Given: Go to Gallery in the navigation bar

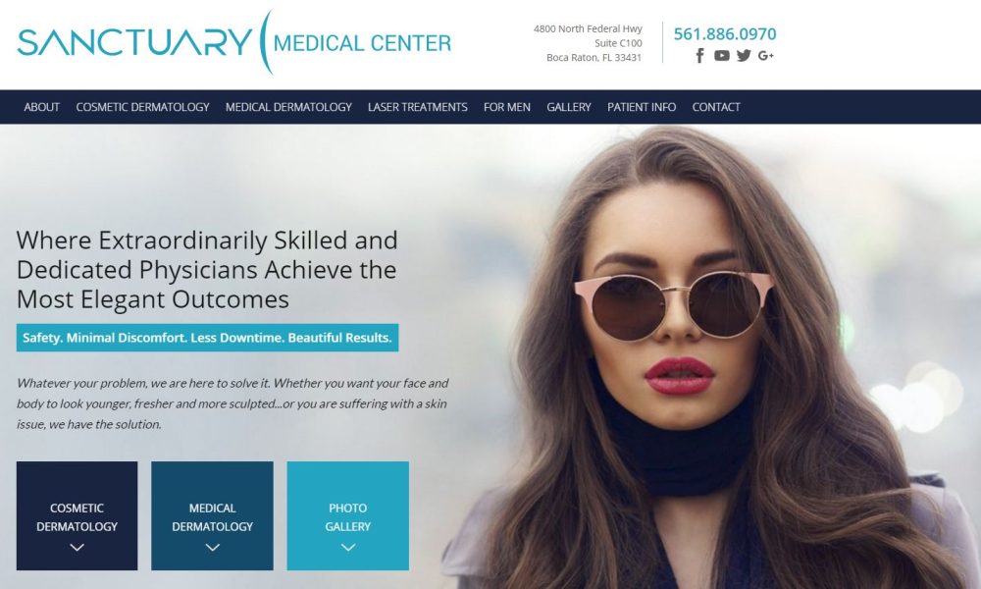Looking at the screenshot, I should coord(569,107).
